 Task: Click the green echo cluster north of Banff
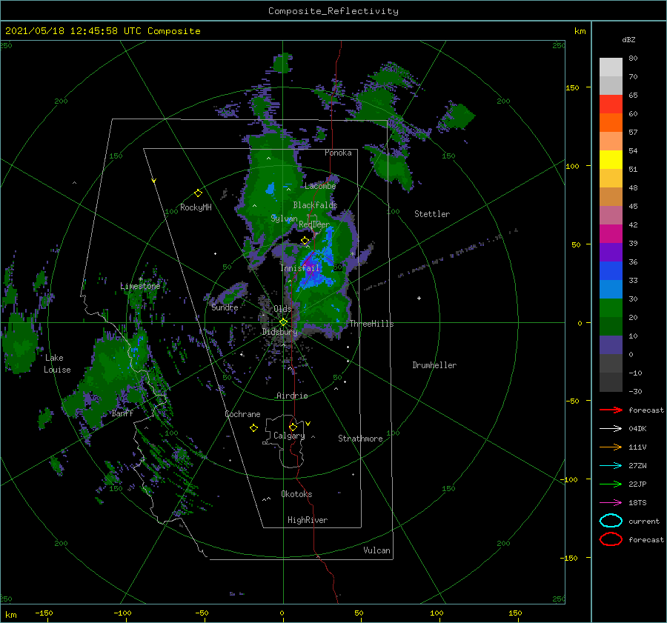[x=113, y=370]
